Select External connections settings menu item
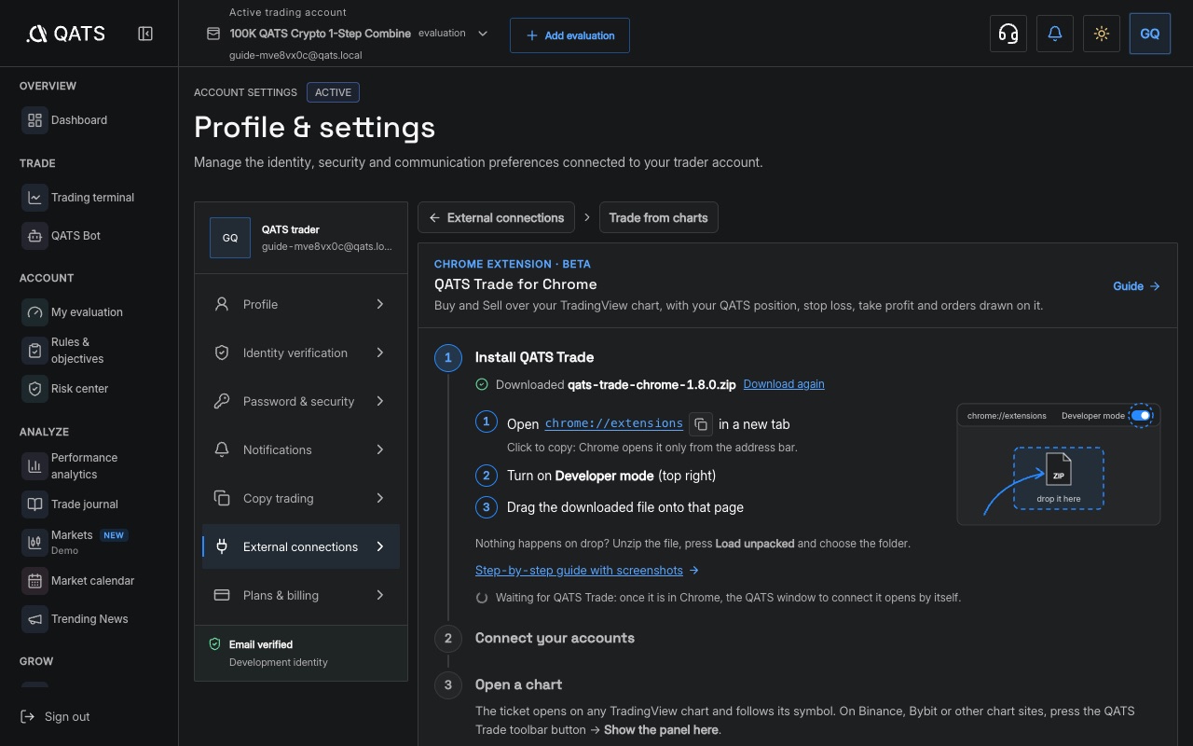The image size is (1193, 746). tap(301, 546)
